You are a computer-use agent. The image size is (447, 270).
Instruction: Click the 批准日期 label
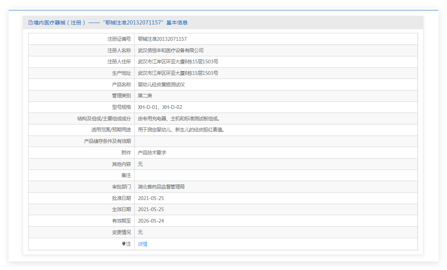click(122, 198)
